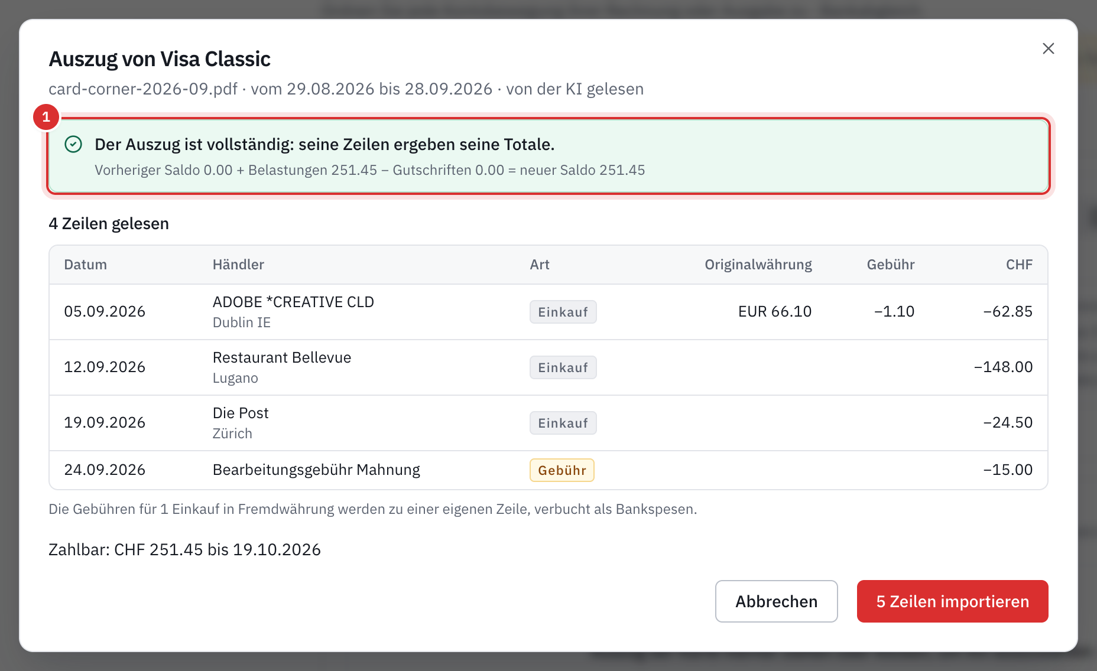
Task: Click the Zürich location text
Action: tap(232, 434)
